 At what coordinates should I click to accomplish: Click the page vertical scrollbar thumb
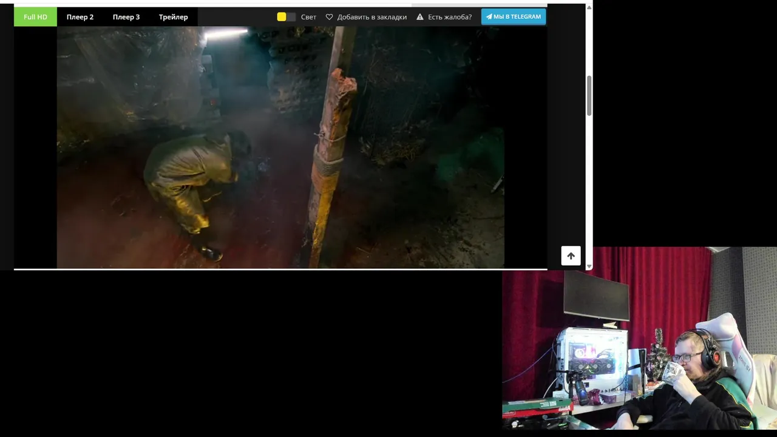tap(589, 96)
